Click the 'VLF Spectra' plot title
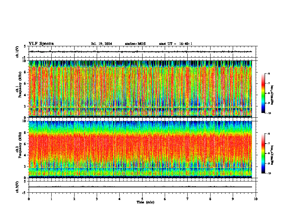288x223 pixels. point(41,43)
